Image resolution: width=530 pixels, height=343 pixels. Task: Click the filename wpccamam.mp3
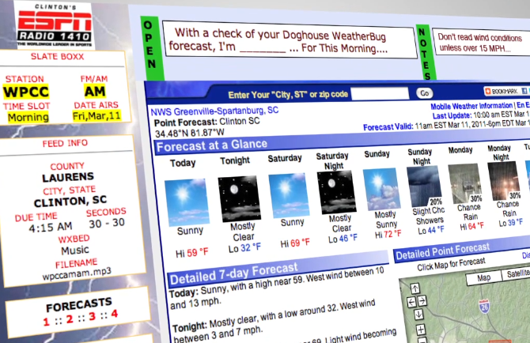coord(77,273)
